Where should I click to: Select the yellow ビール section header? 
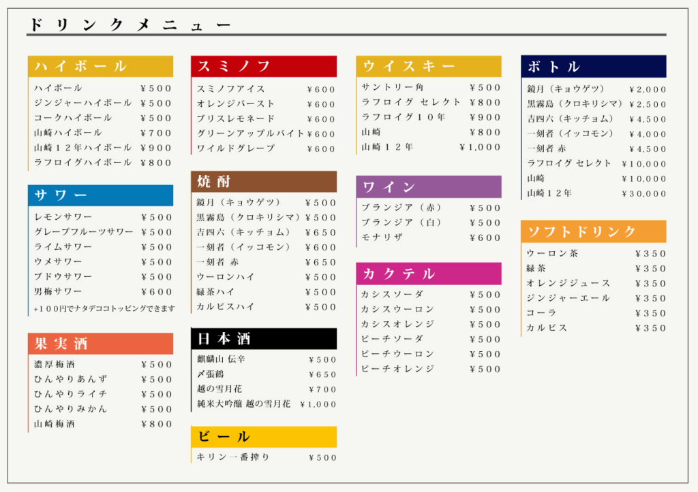click(263, 437)
